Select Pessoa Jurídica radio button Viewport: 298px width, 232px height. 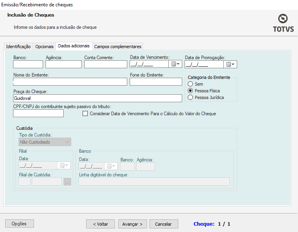click(x=190, y=97)
